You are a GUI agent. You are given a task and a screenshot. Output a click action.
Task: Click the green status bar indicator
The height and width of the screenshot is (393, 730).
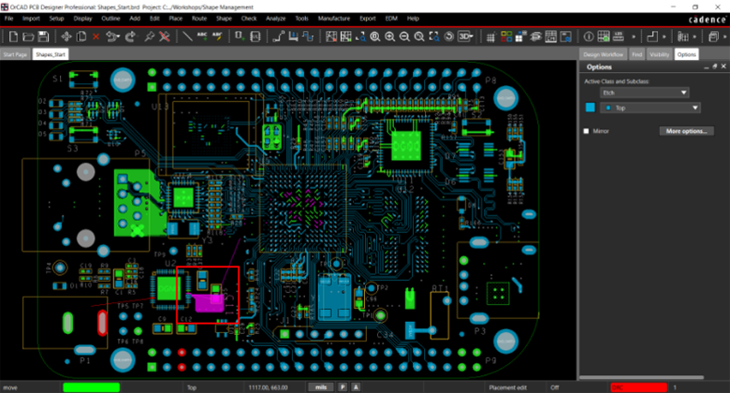pyautogui.click(x=92, y=387)
